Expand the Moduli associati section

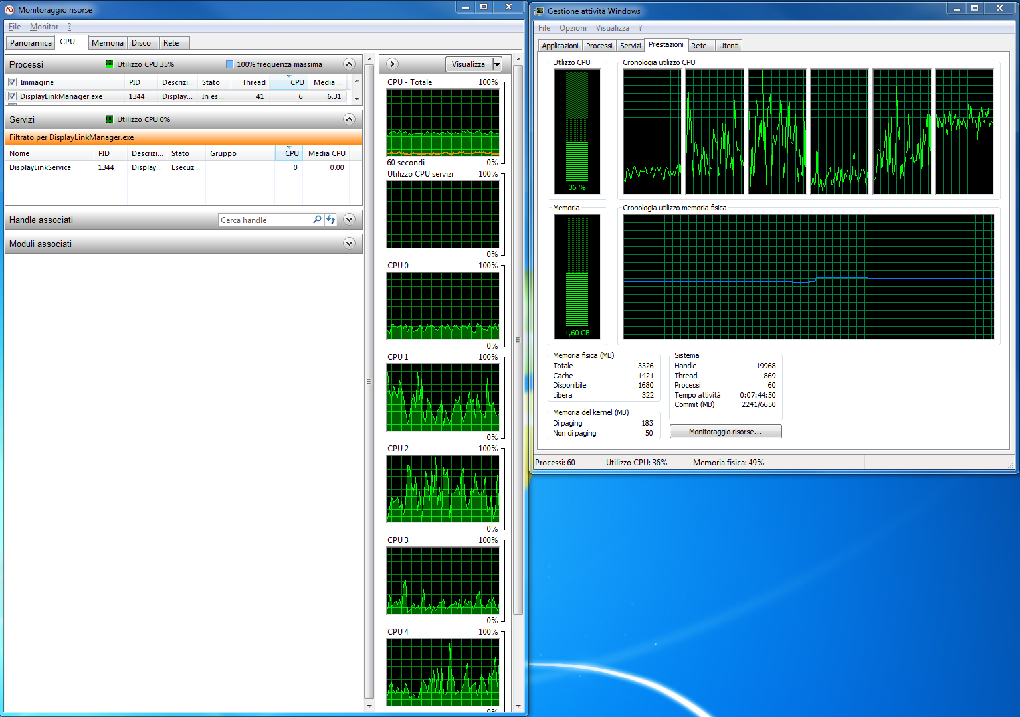349,244
